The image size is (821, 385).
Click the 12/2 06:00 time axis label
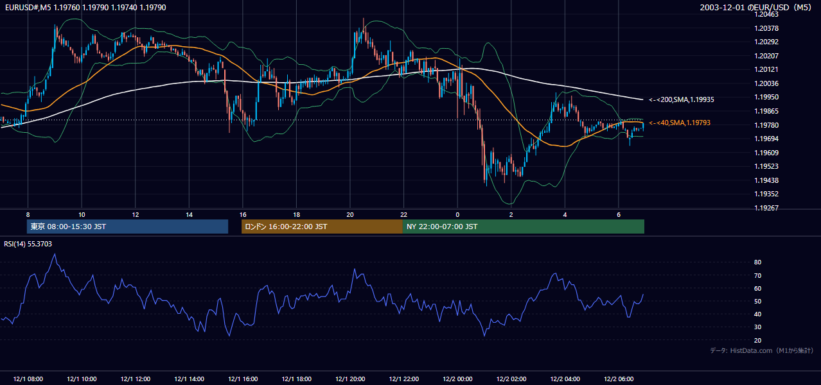tap(619, 379)
